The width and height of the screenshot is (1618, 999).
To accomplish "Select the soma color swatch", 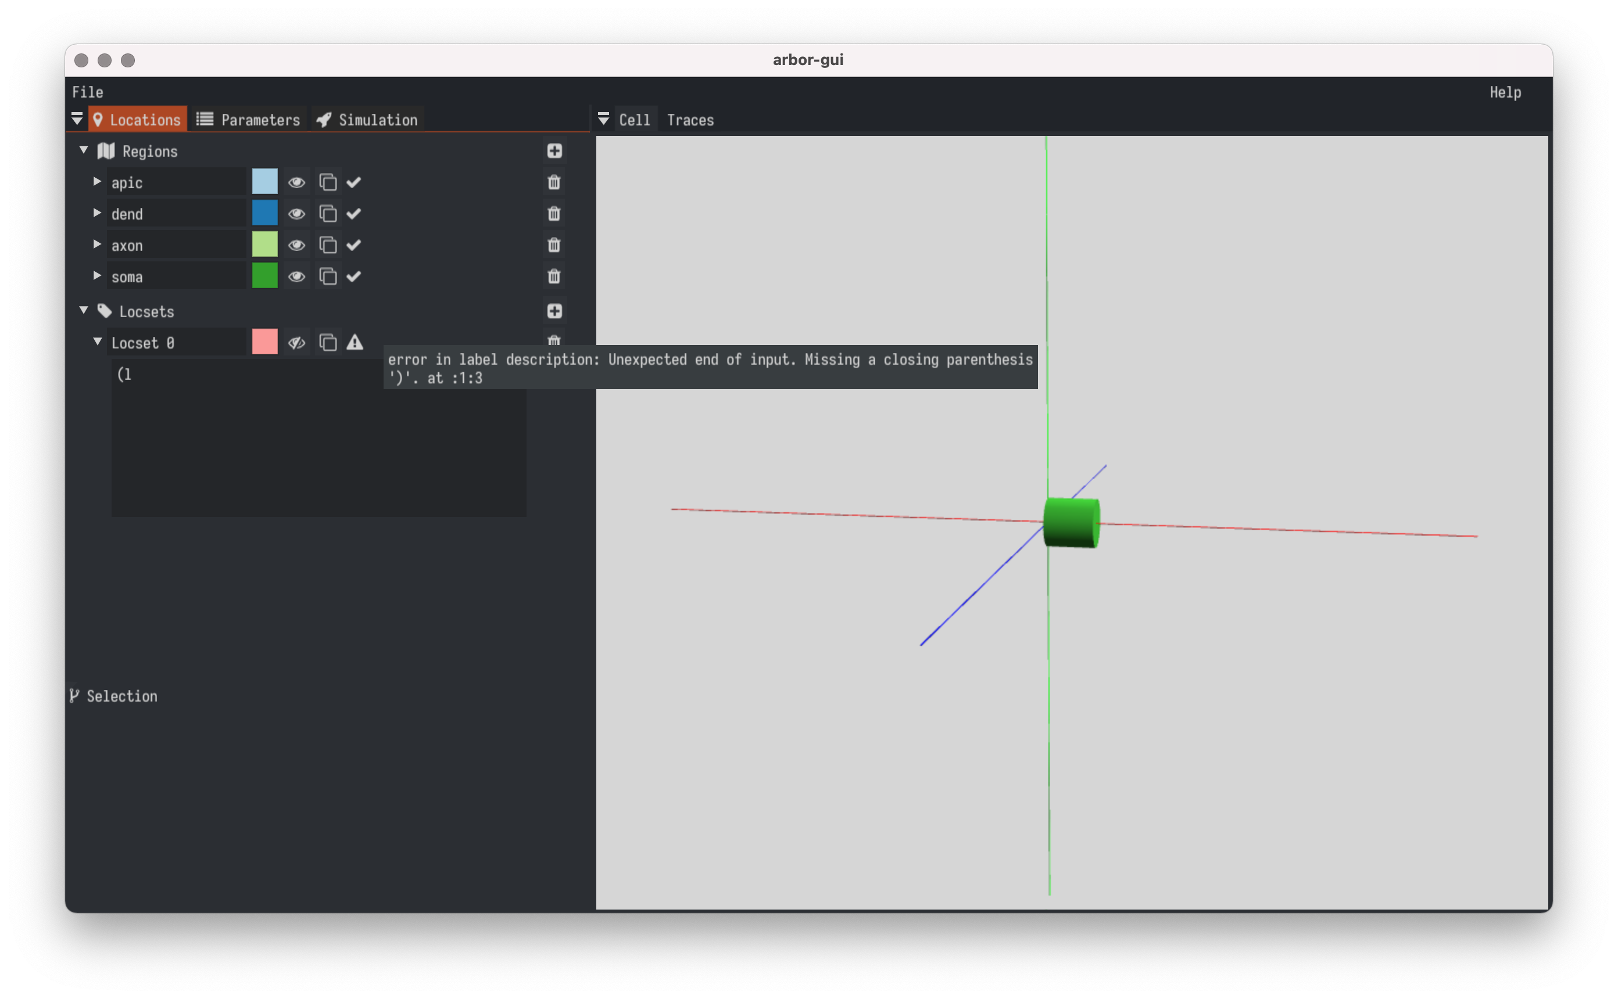I will point(264,276).
